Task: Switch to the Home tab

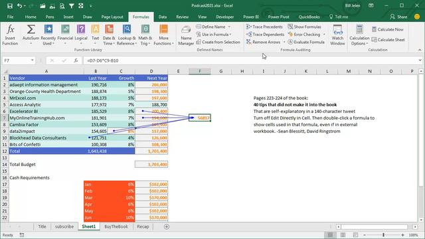Action: [31, 17]
